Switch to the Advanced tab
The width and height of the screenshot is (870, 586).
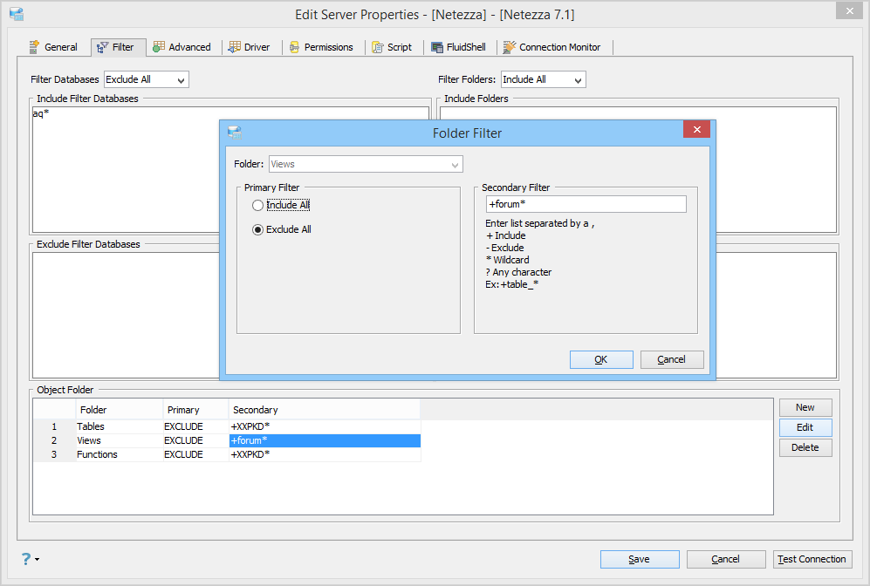(x=182, y=47)
